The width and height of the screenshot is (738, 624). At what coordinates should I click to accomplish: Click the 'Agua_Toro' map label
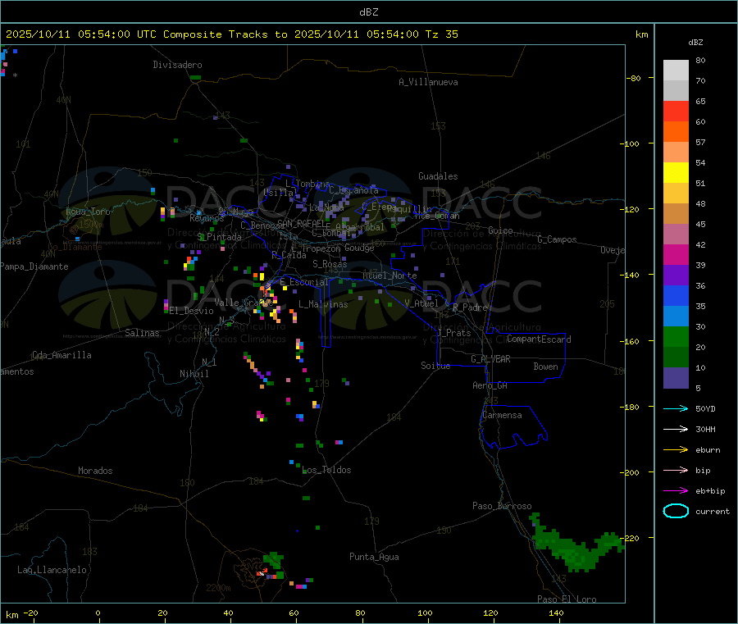tap(88, 212)
